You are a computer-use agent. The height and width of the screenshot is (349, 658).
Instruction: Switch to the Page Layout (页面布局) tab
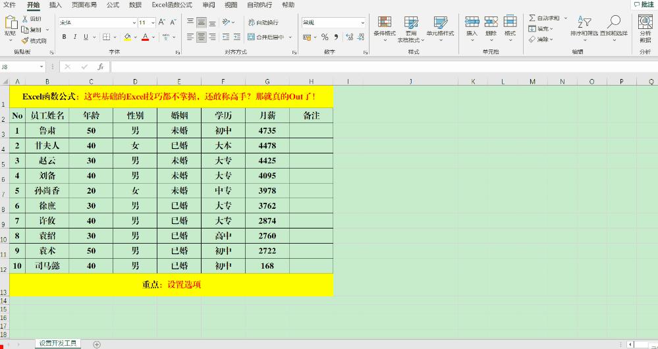coord(84,5)
